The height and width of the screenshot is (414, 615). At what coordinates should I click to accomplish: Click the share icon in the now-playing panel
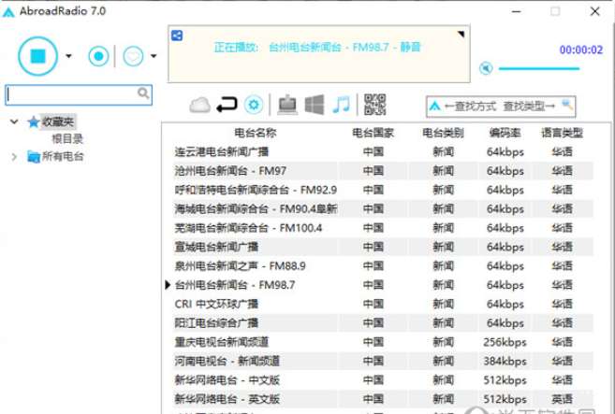(177, 36)
